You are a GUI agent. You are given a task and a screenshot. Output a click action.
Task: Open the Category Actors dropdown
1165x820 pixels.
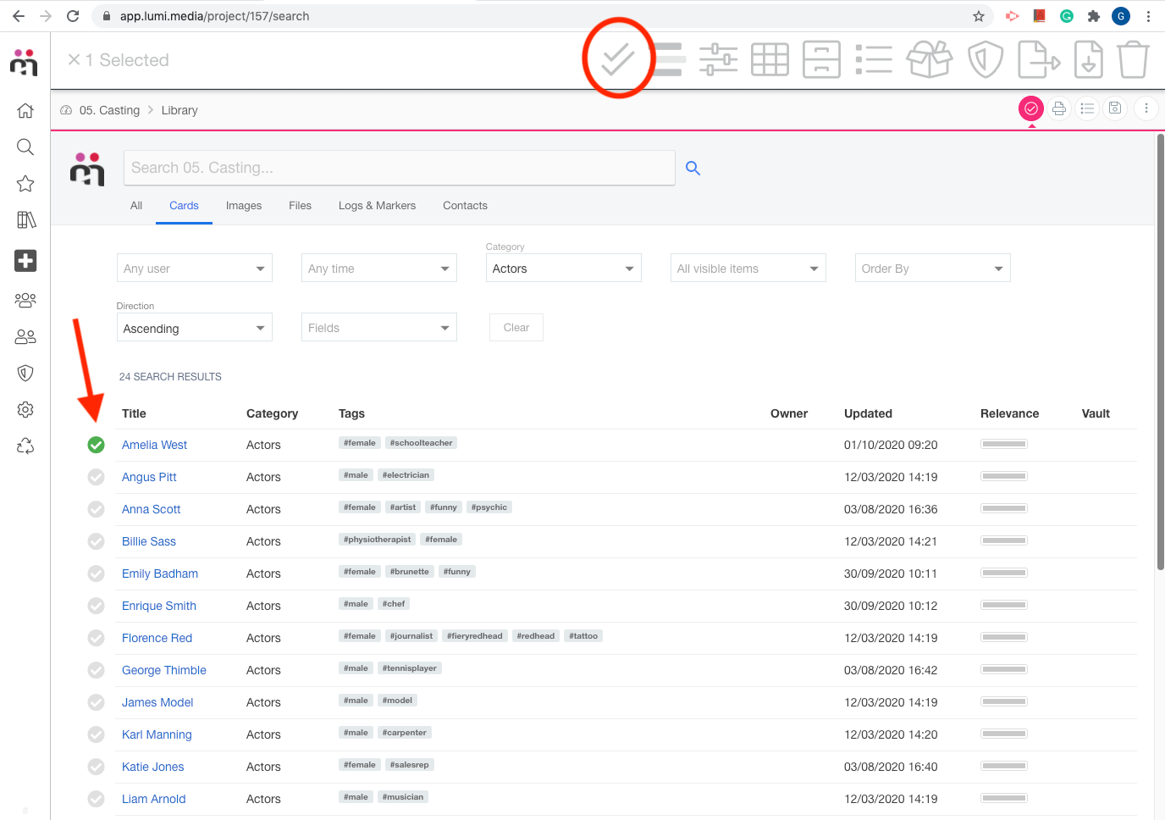click(564, 269)
